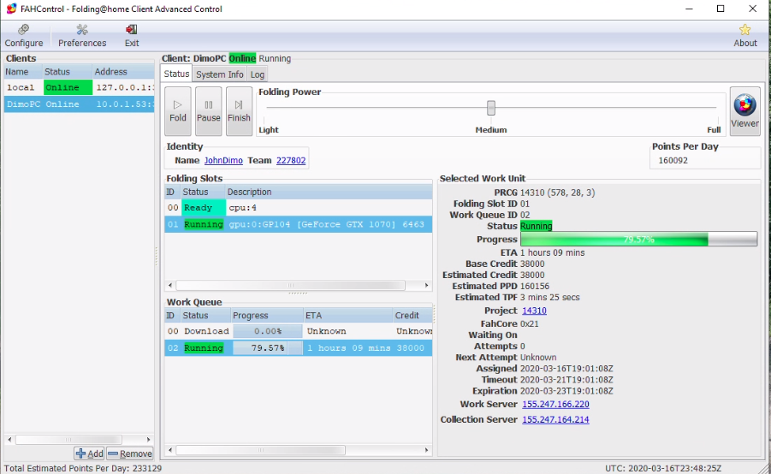Select folding slot 00 cpu:4
Viewport: 771px width, 474px height.
click(x=299, y=208)
